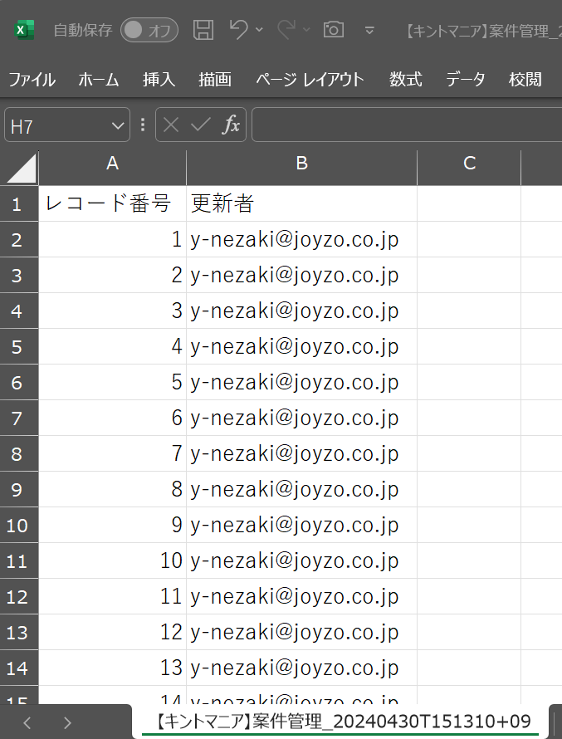Screen dimensions: 562x739
Task: Open the ファイル (File) tab
Action: (x=32, y=80)
